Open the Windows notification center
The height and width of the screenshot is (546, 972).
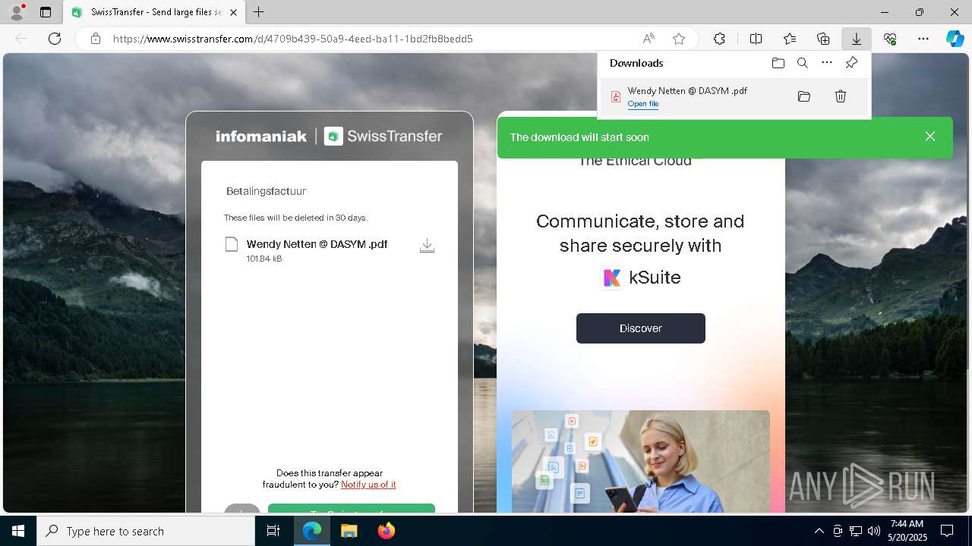947,531
